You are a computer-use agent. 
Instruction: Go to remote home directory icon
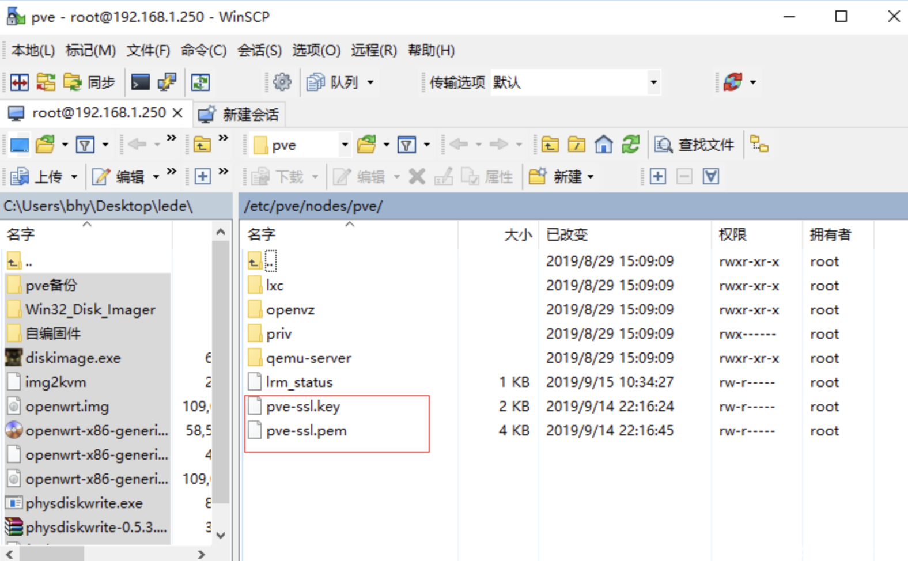604,145
